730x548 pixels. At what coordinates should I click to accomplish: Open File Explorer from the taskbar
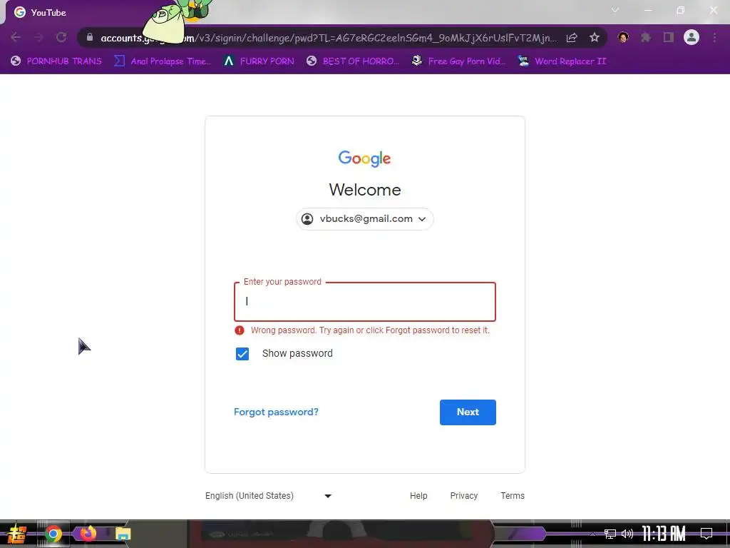pos(123,534)
